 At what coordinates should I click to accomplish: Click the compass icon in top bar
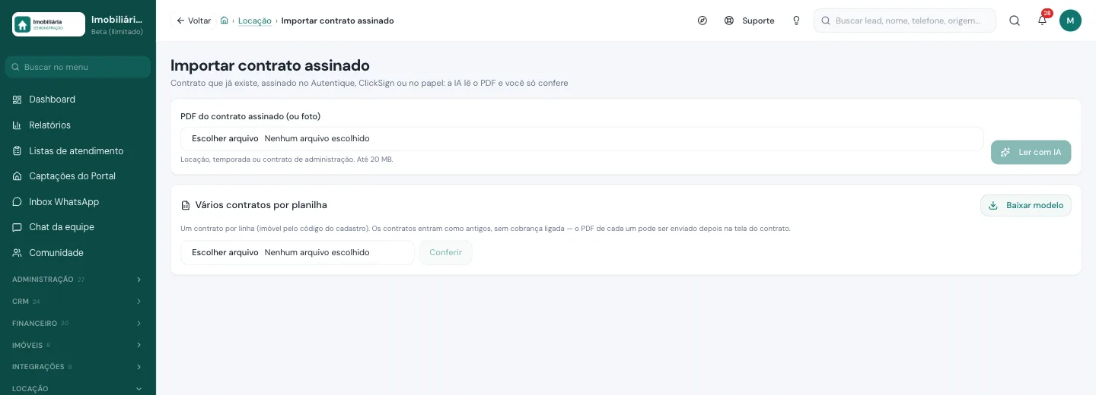click(x=703, y=21)
